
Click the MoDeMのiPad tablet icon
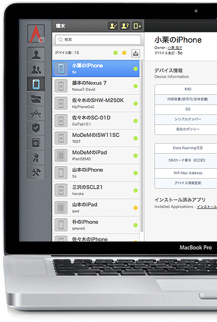pos(61,156)
